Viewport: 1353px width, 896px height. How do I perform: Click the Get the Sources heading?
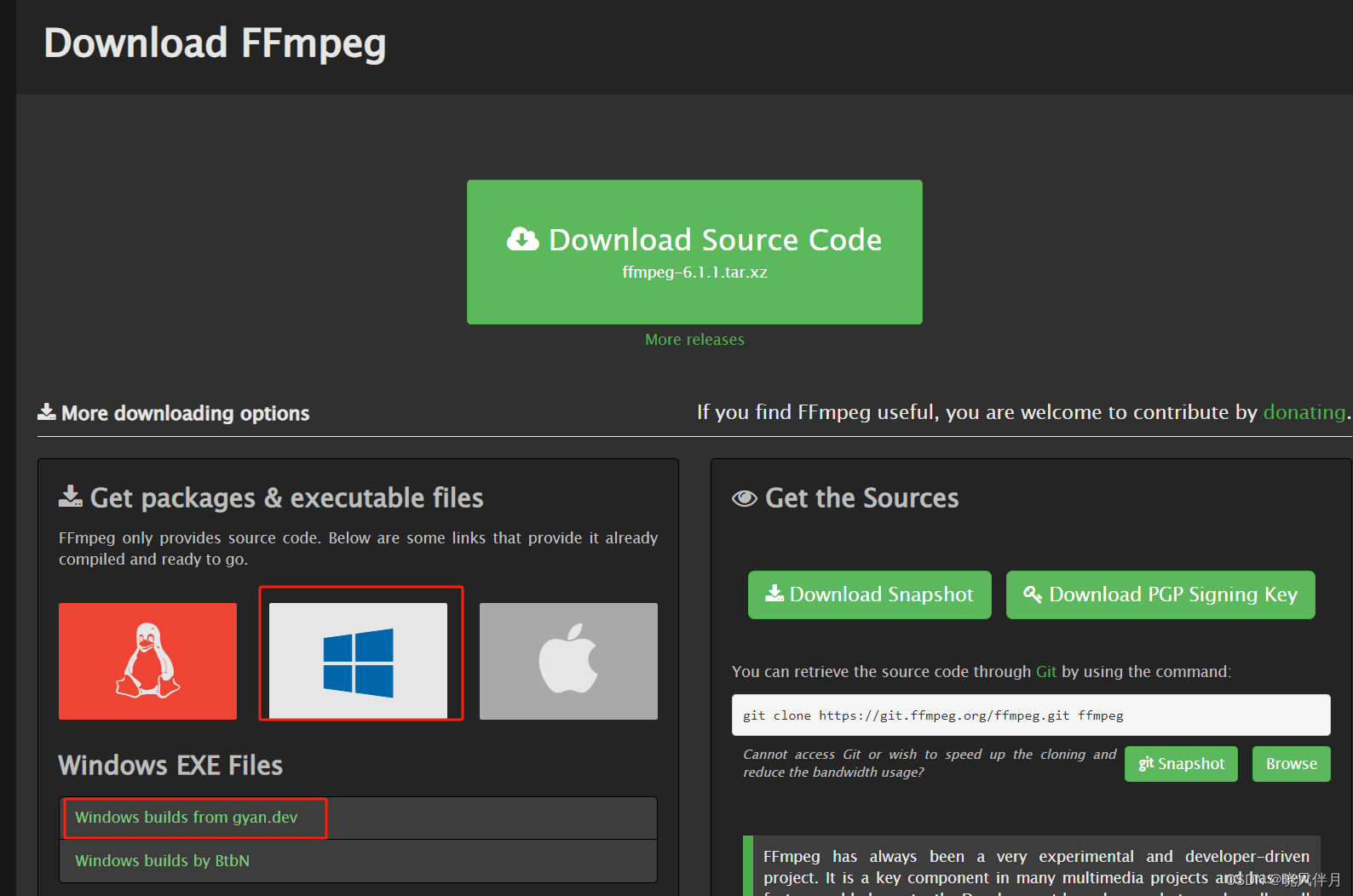845,498
